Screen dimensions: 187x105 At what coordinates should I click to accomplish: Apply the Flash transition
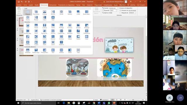point(53,18)
